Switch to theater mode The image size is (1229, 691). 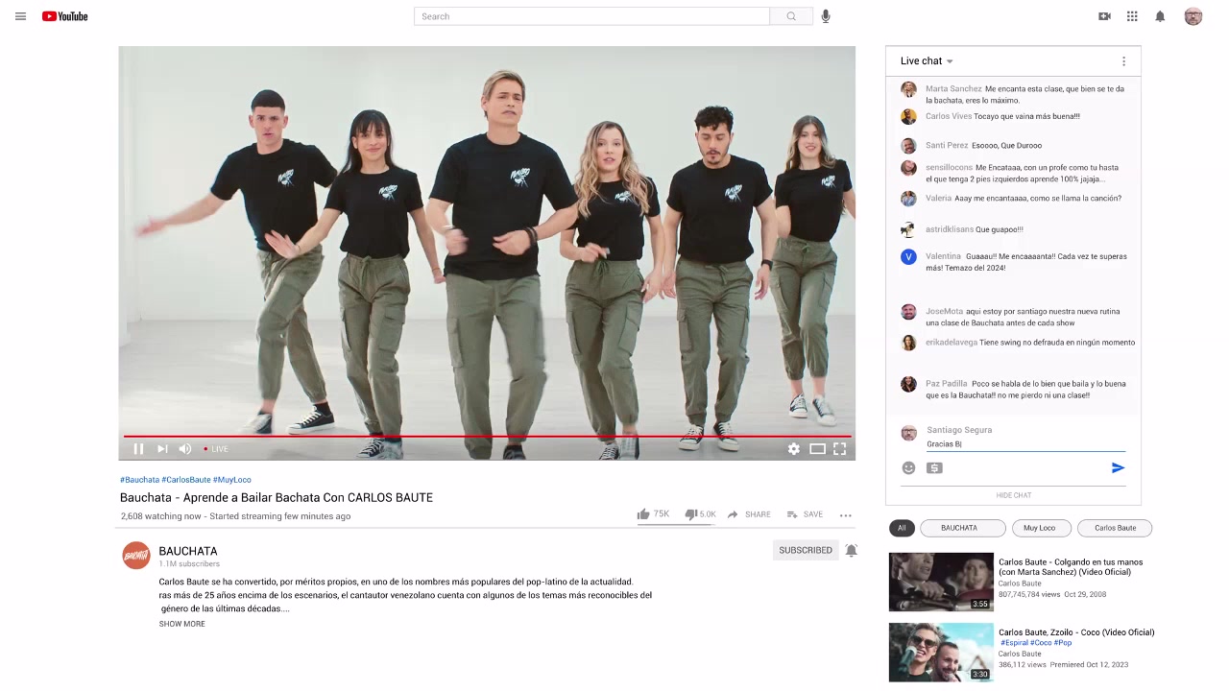click(817, 448)
